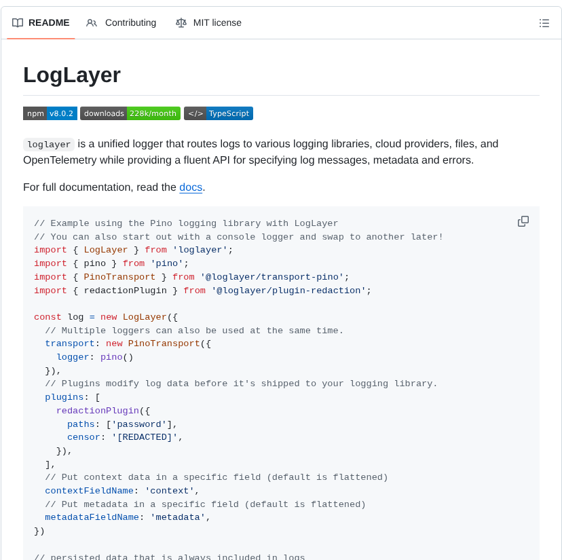
Task: Click the green 228k/month badge section
Action: [153, 113]
